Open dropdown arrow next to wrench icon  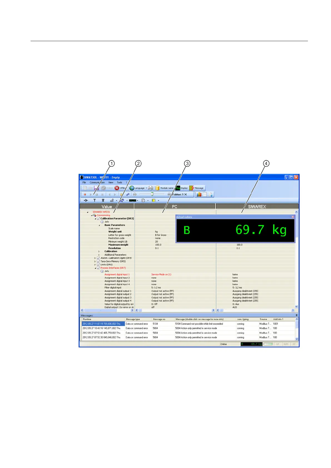pos(116,200)
